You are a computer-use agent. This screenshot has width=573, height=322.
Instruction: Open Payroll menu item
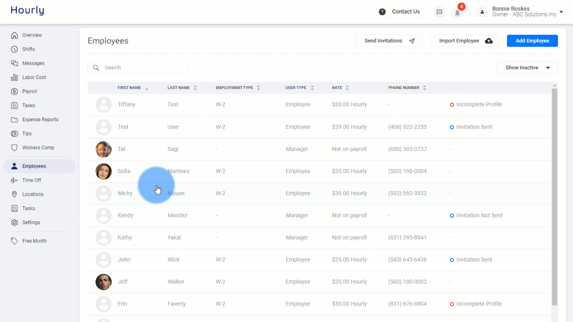pos(29,91)
